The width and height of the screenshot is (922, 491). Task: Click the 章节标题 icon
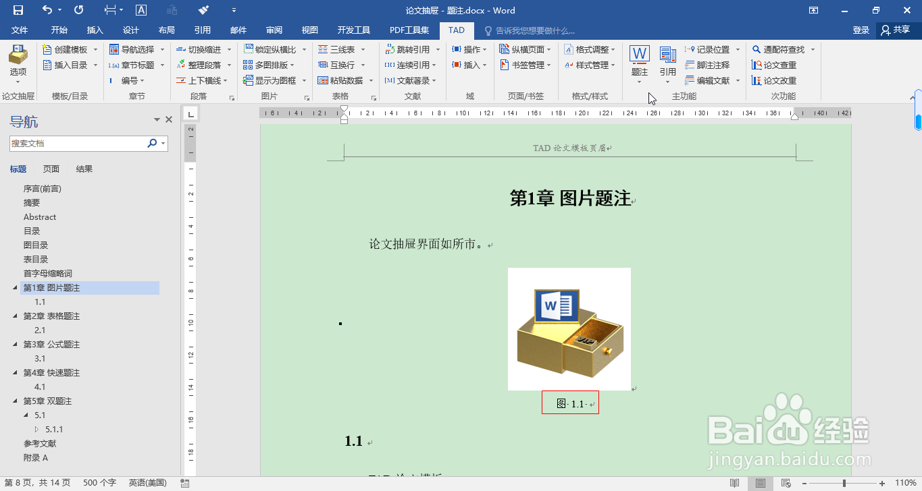coord(114,65)
